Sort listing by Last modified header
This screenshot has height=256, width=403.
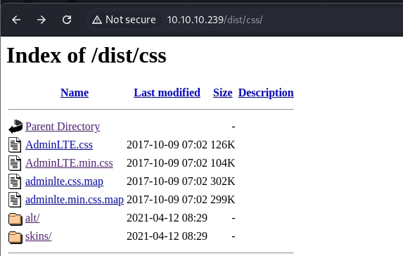pos(167,93)
